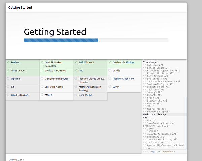Click the bold Ant heading in log

(x=145, y=118)
